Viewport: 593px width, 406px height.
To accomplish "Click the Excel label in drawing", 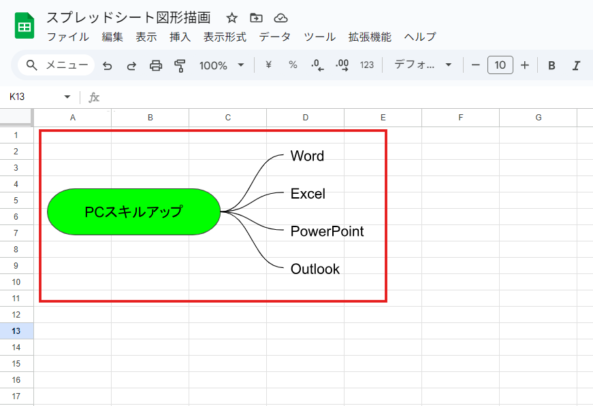I will 308,194.
